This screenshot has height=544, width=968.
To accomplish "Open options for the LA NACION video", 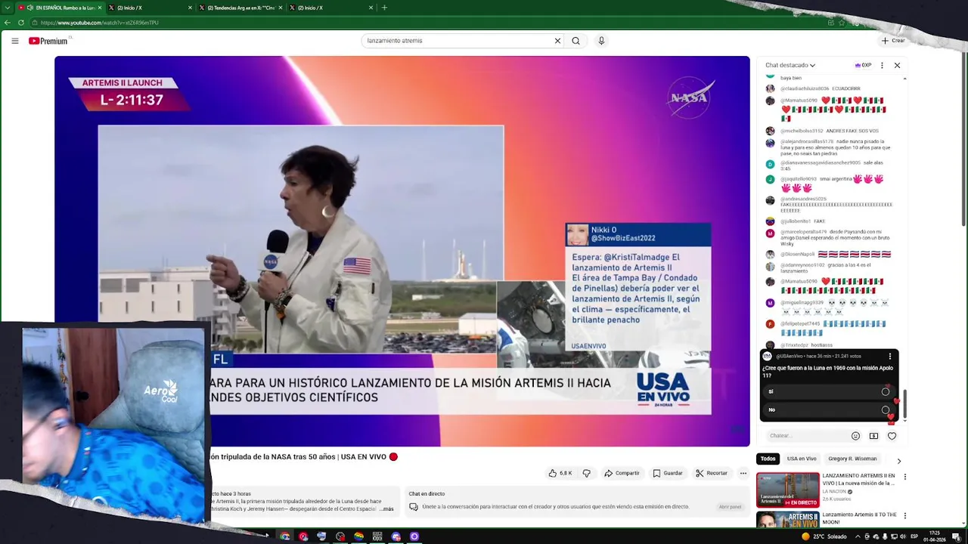I will tap(904, 477).
